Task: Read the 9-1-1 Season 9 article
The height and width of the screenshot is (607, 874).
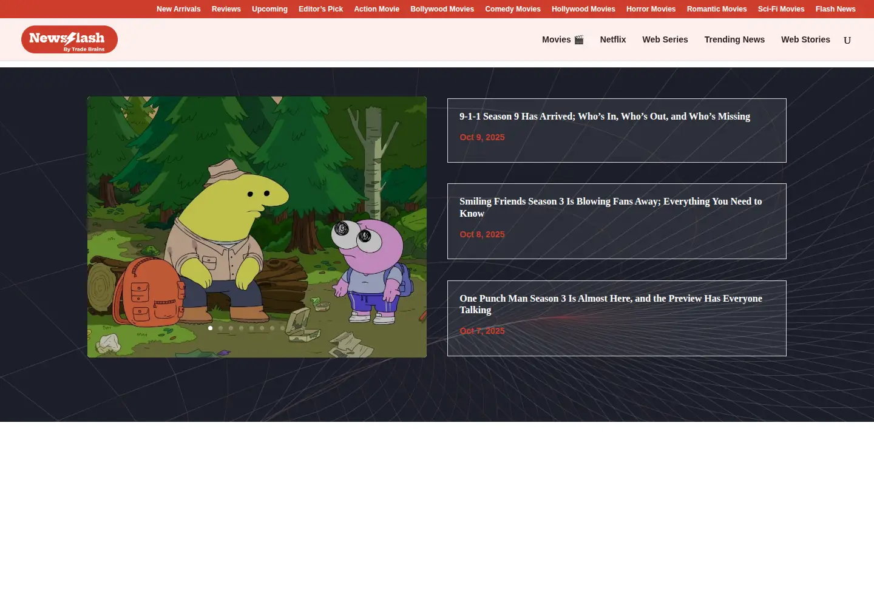Action: [605, 117]
